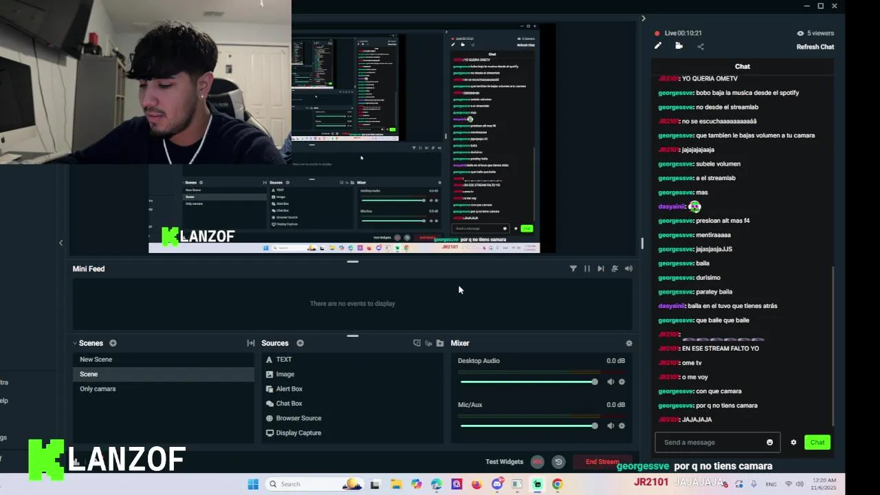The image size is (880, 495).
Task: Click the Live 00:10:21 timer text
Action: pos(683,33)
